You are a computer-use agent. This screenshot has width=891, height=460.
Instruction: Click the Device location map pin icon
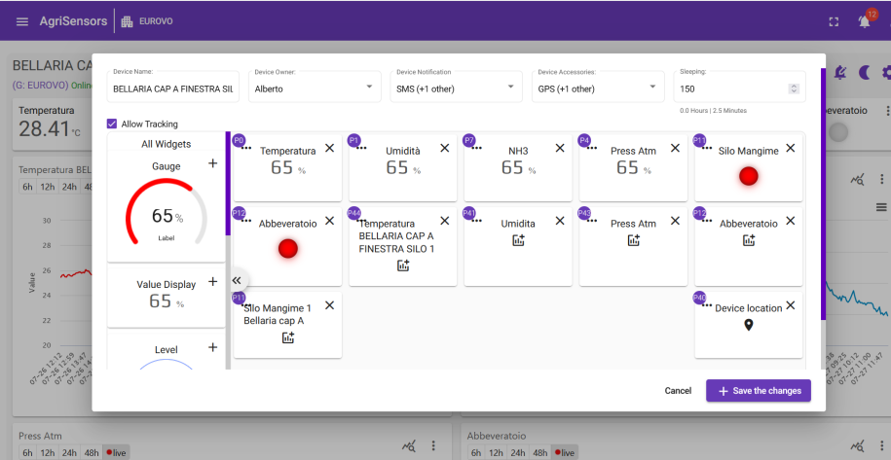coord(749,325)
